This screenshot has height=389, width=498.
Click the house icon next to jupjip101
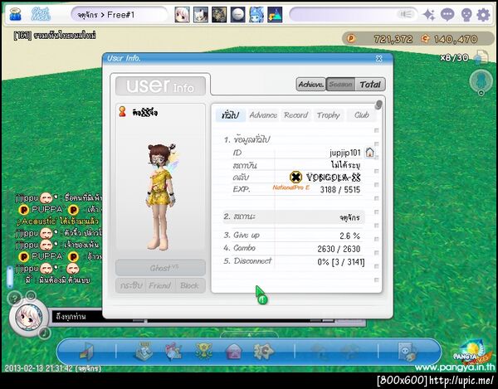(x=369, y=153)
